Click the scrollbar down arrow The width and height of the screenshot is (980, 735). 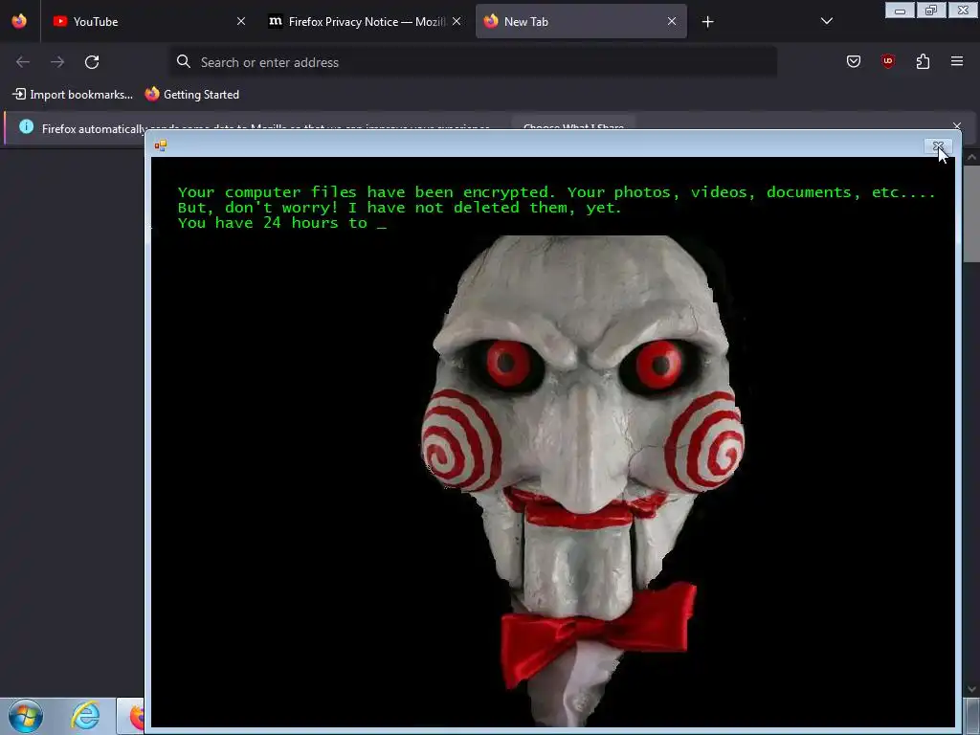coord(971,689)
